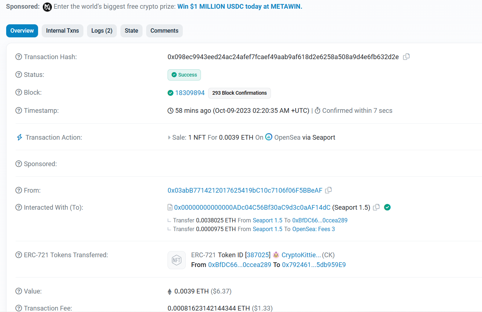Click the Value help icon
The image size is (482, 312).
(x=18, y=291)
